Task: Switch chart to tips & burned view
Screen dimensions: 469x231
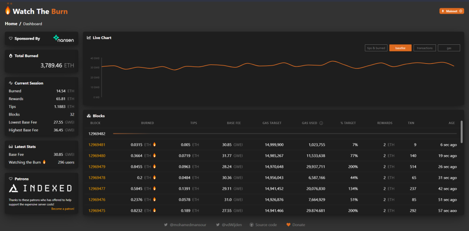Action: (376, 48)
